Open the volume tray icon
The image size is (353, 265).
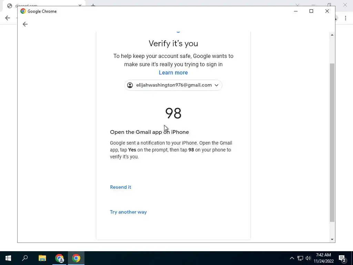click(x=308, y=258)
